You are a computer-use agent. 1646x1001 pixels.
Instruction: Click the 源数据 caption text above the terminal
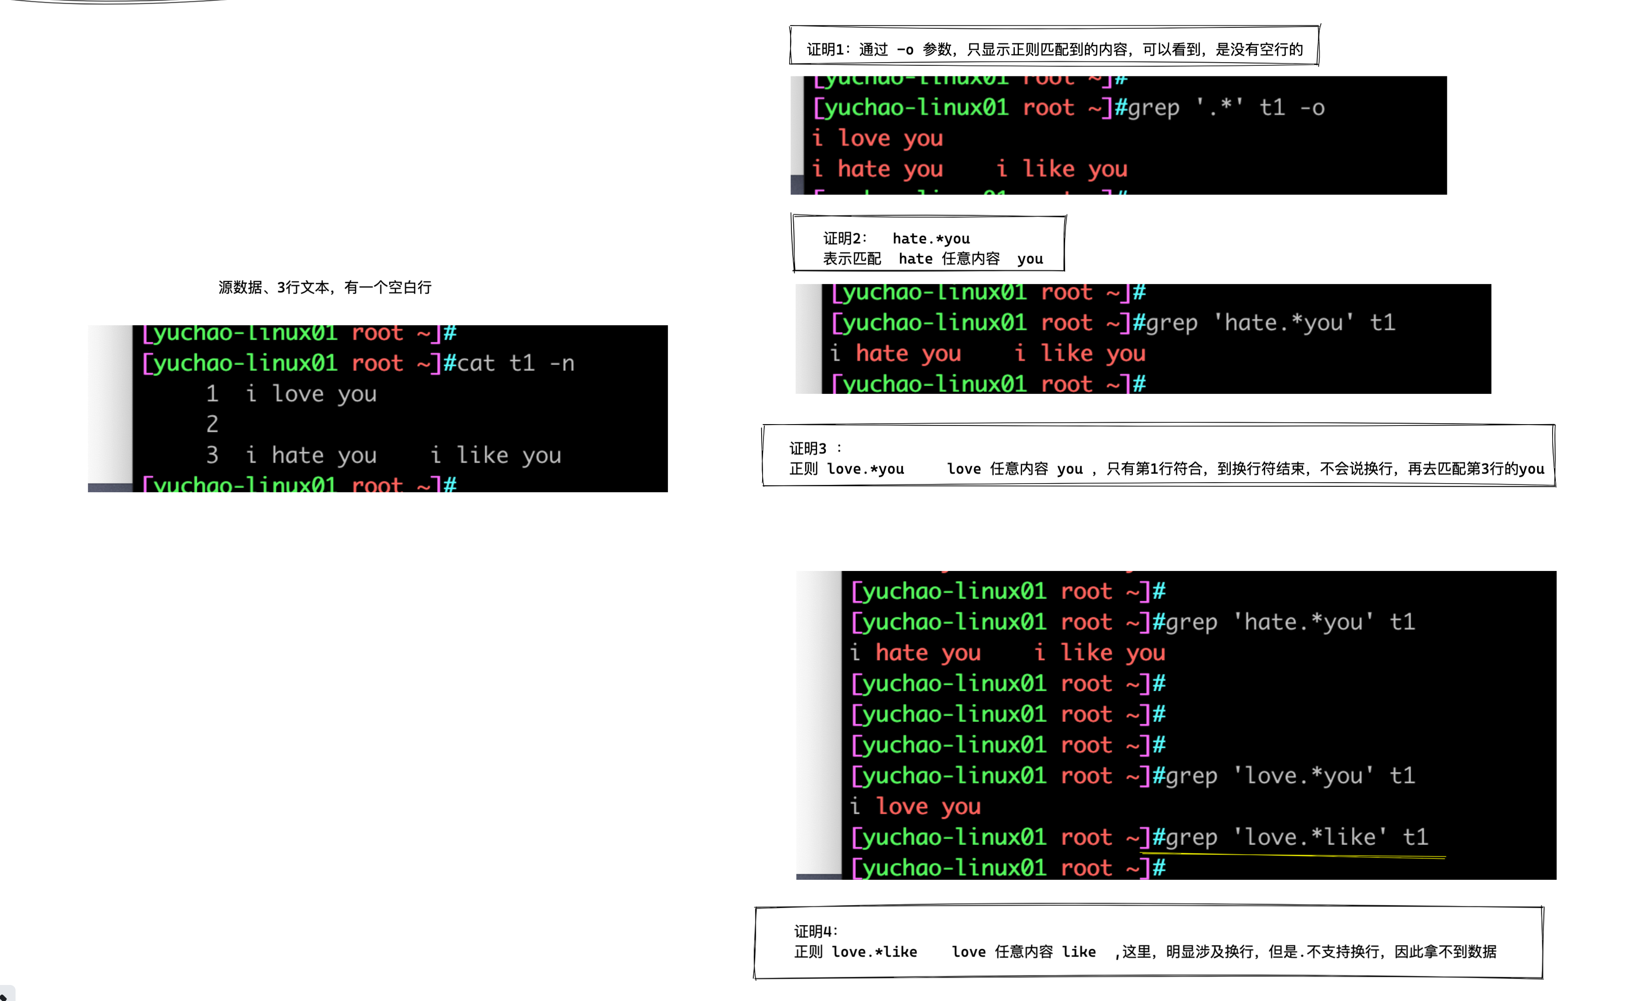[325, 287]
